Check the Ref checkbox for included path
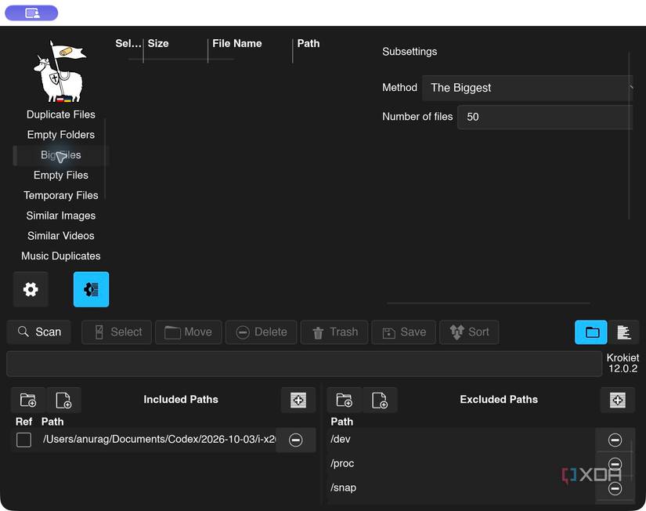 [x=24, y=440]
